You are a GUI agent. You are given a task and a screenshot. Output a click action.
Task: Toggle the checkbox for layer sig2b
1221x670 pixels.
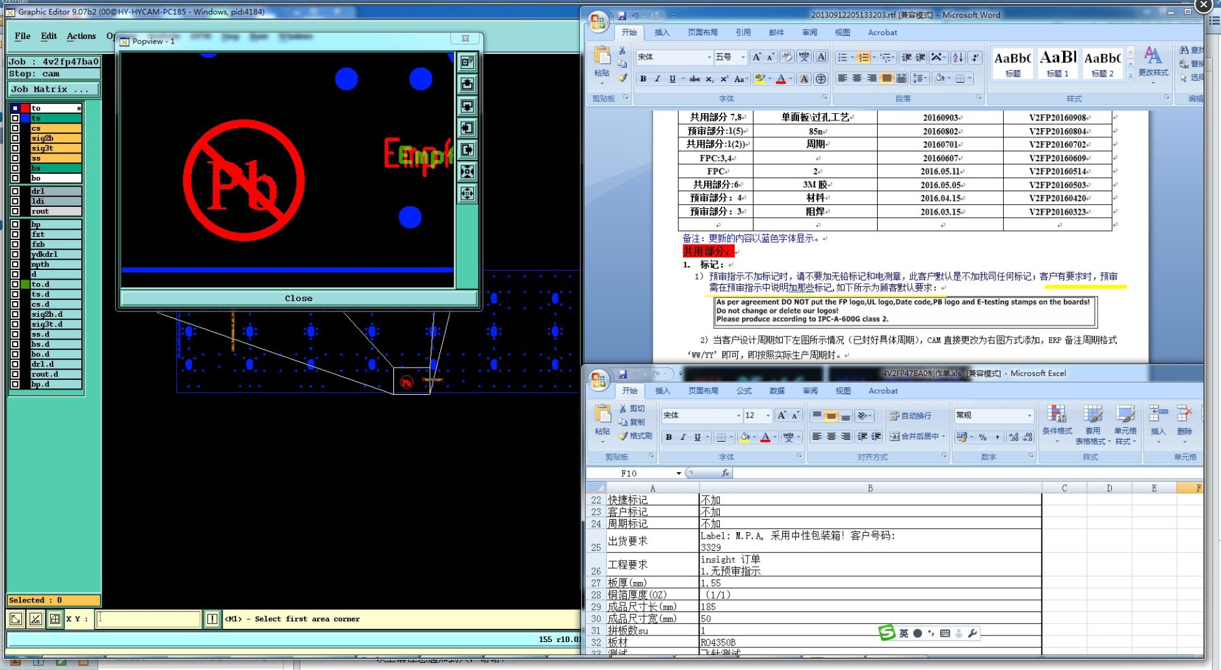coord(15,138)
